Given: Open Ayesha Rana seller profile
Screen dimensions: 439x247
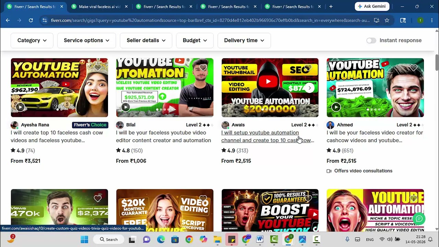Looking at the screenshot, I should (x=35, y=125).
